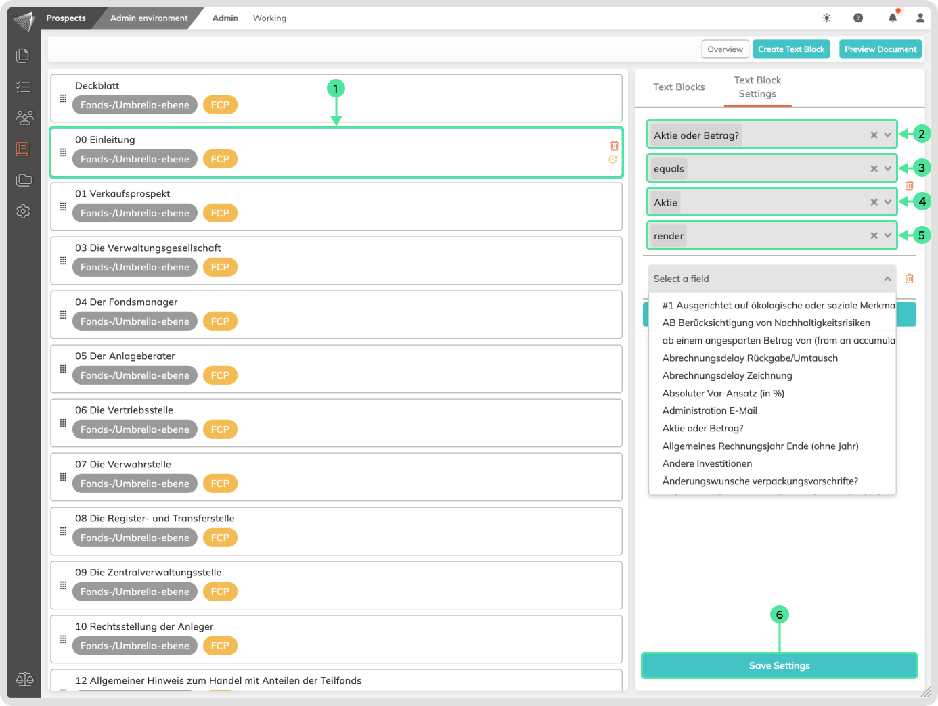Toggle the light/dark theme sun icon

coord(826,18)
